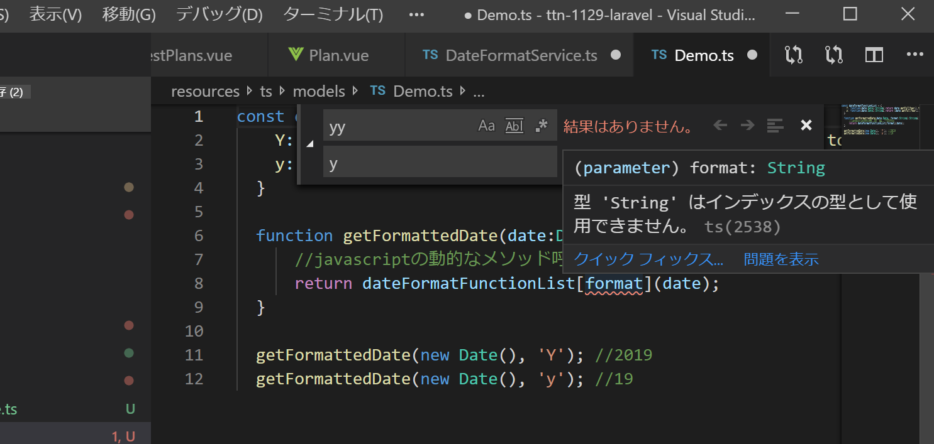Click the git compare icon next to Demo.ts tab
The image size is (934, 444).
tap(794, 55)
